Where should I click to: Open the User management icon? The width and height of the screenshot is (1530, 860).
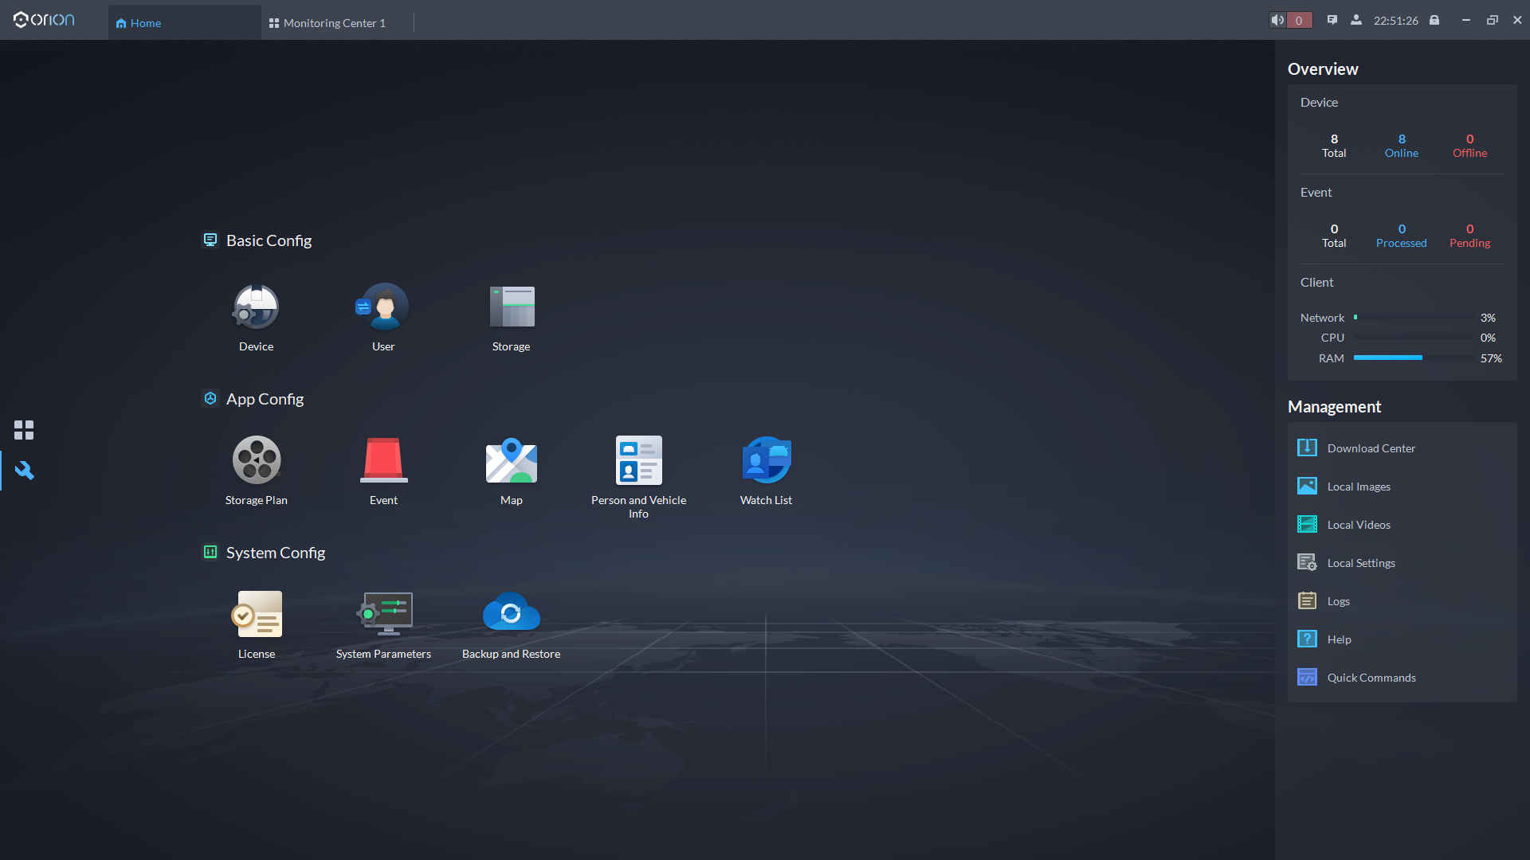[383, 307]
